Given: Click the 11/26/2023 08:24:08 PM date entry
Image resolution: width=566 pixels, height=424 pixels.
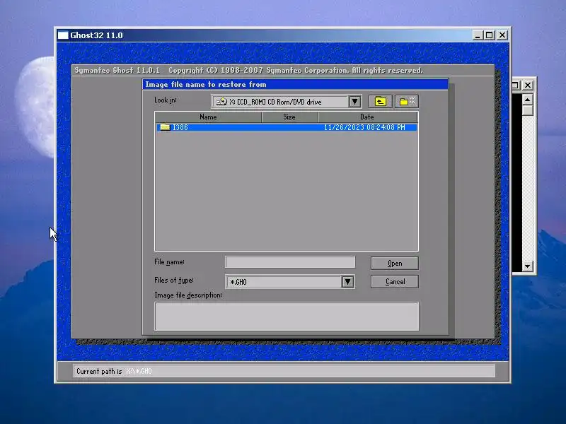Looking at the screenshot, I should 364,127.
